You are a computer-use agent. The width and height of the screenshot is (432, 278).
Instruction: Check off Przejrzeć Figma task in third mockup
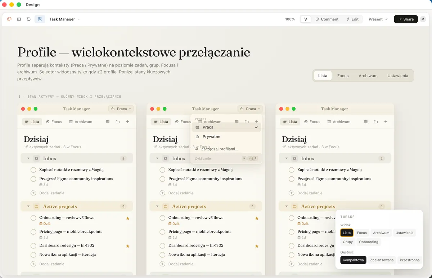click(291, 179)
